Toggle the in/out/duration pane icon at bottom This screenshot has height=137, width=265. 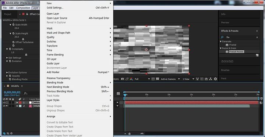point(11,133)
